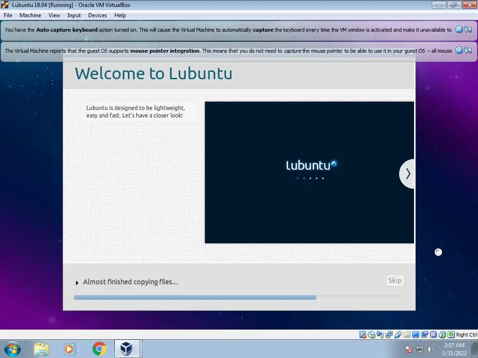The height and width of the screenshot is (358, 478).
Task: Click the keyboard capture green arrow icon
Action: 451,335
